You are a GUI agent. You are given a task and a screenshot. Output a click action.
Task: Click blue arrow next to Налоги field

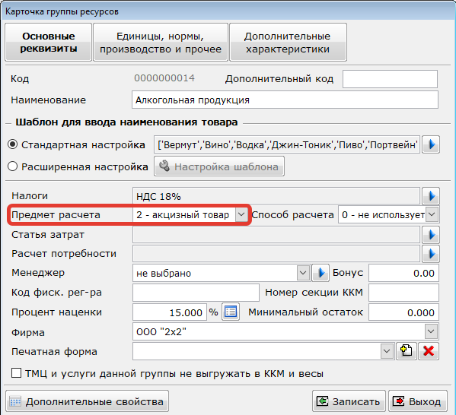(431, 196)
